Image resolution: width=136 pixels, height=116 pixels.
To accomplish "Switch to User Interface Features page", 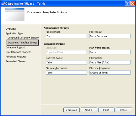I will click(x=18, y=52).
